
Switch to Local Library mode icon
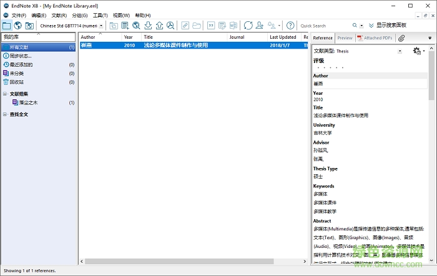pyautogui.click(x=7, y=26)
